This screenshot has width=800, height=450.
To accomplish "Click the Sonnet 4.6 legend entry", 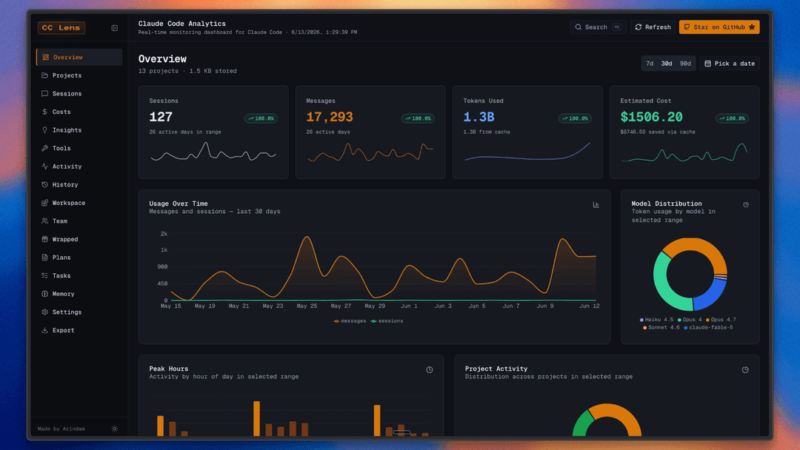I will 661,327.
